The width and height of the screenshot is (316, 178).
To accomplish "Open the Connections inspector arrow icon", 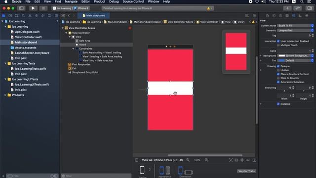I will 307,16.
